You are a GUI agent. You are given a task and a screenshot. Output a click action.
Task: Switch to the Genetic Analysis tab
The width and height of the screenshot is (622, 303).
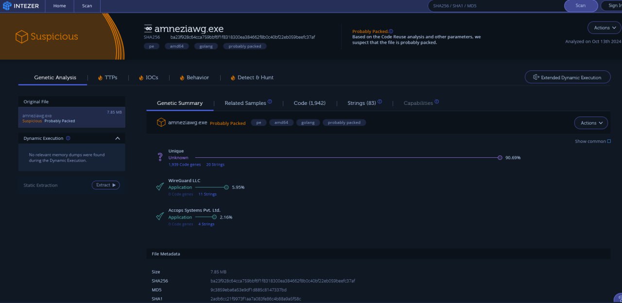(55, 78)
